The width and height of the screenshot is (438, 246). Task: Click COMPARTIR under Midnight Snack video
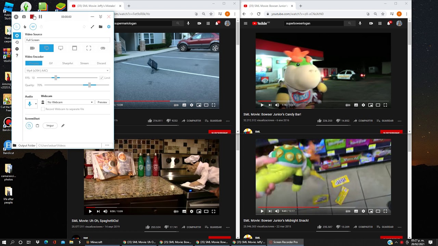(x=363, y=227)
